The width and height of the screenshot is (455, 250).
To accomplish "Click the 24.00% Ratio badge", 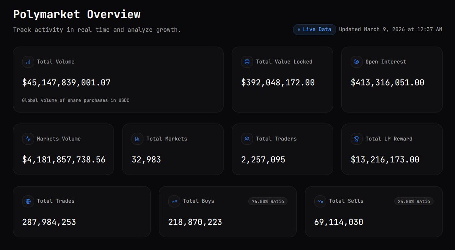I will pos(414,201).
